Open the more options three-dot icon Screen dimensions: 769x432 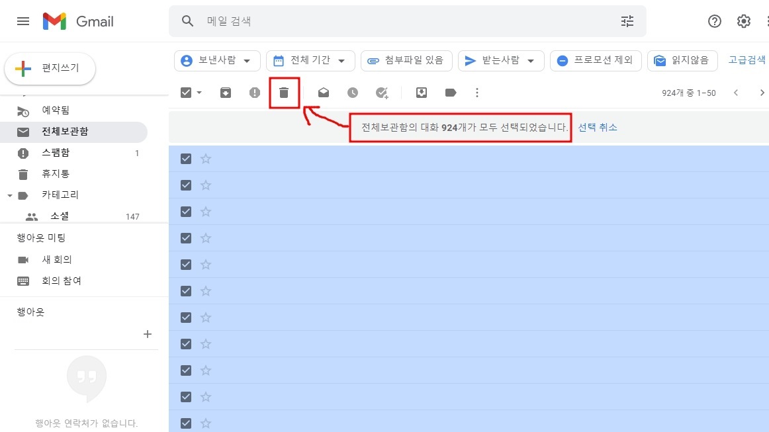[477, 93]
